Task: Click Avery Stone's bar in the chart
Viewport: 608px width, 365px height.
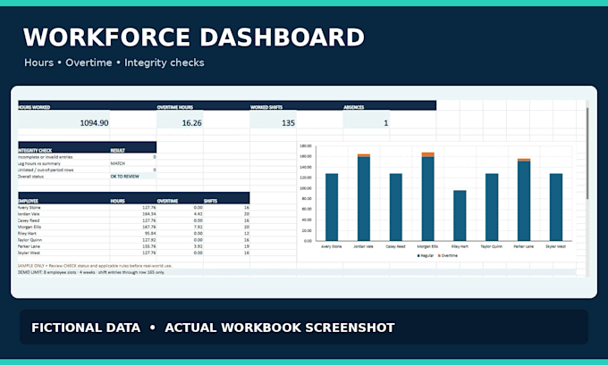Action: 332,207
